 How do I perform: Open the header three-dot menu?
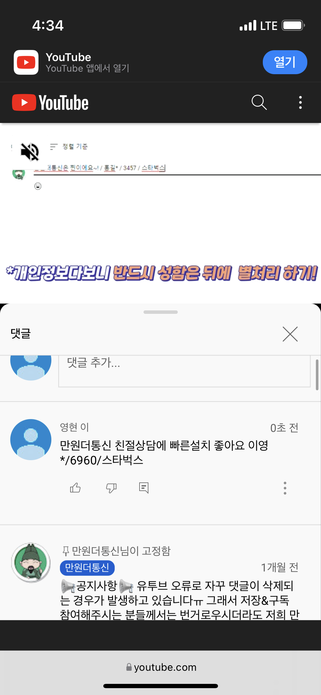[300, 102]
